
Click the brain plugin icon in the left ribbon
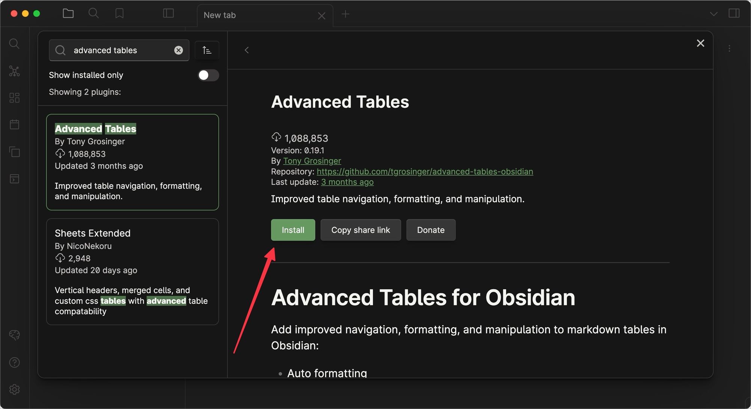(x=14, y=335)
